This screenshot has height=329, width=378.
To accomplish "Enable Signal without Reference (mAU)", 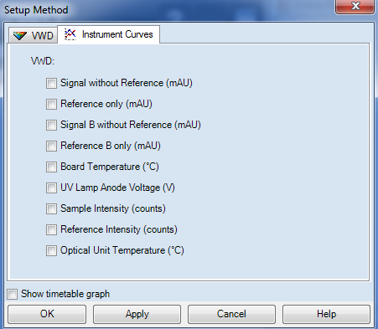I will (x=51, y=83).
